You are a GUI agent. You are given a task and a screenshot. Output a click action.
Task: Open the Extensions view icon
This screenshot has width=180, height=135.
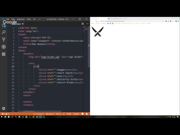pyautogui.click(x=4, y=54)
